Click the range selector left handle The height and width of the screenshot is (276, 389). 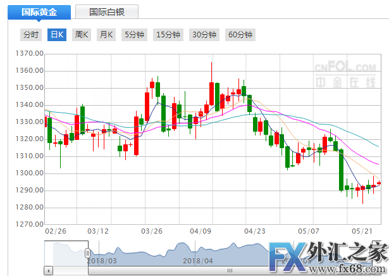pyautogui.click(x=87, y=253)
